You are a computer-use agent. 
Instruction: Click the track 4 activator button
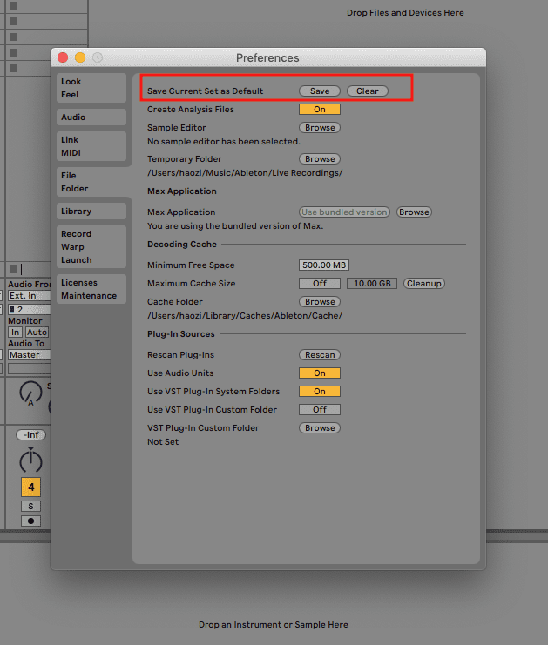[x=30, y=487]
